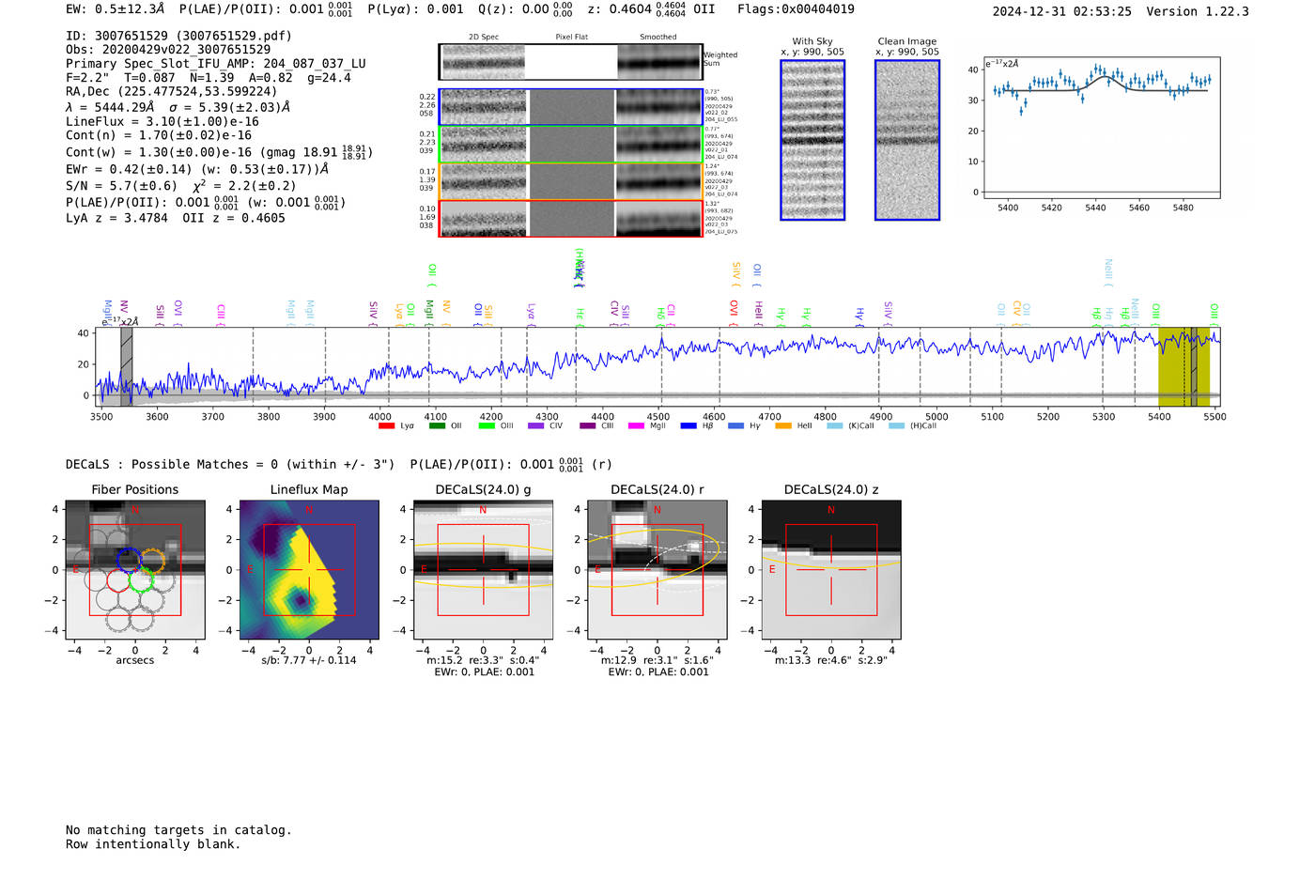The height and width of the screenshot is (895, 1315).
Task: Click the blue-bordered 2D spectrum row
Action: click(x=571, y=107)
